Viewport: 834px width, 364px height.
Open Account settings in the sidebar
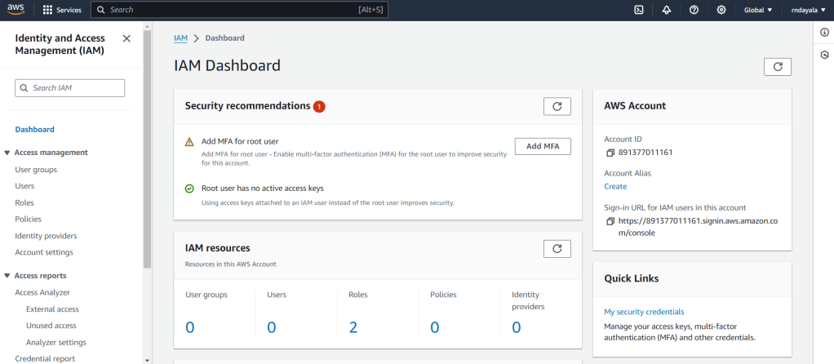[44, 252]
